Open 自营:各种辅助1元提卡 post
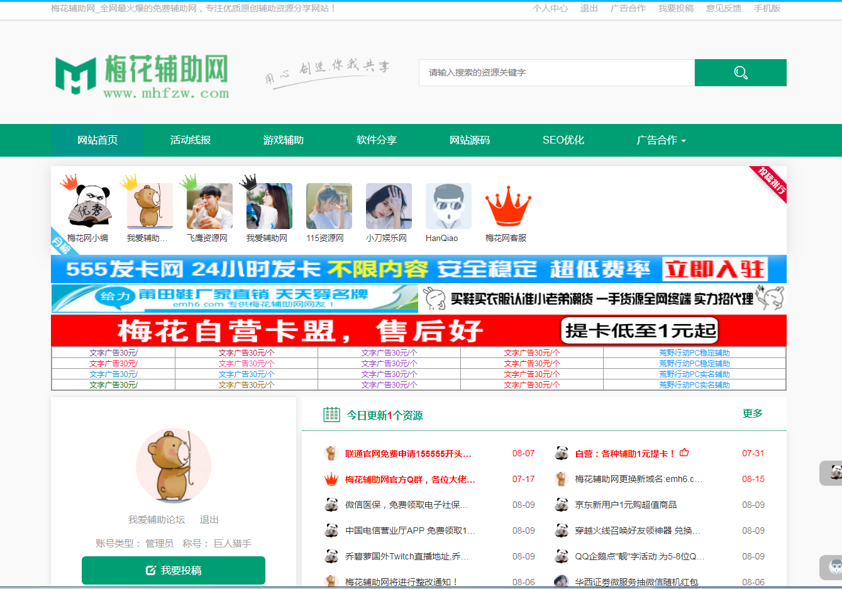842x589 pixels. [x=626, y=453]
